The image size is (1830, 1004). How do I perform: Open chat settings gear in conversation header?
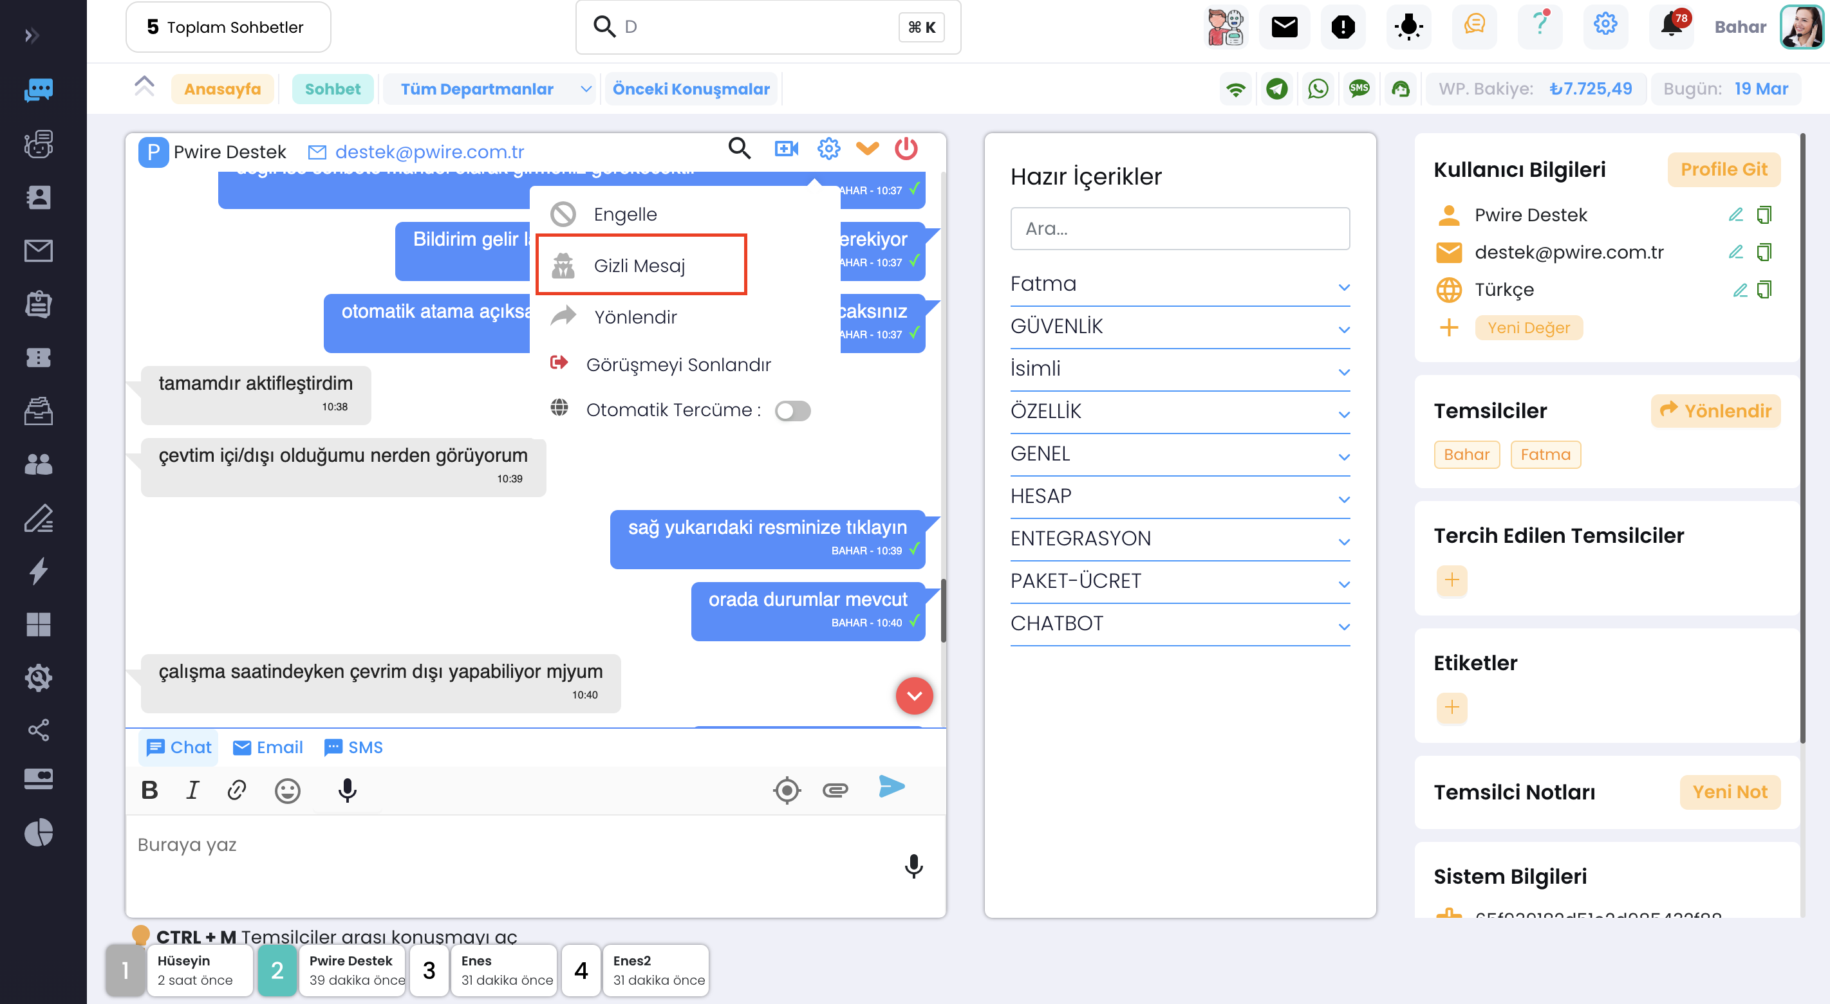point(828,149)
